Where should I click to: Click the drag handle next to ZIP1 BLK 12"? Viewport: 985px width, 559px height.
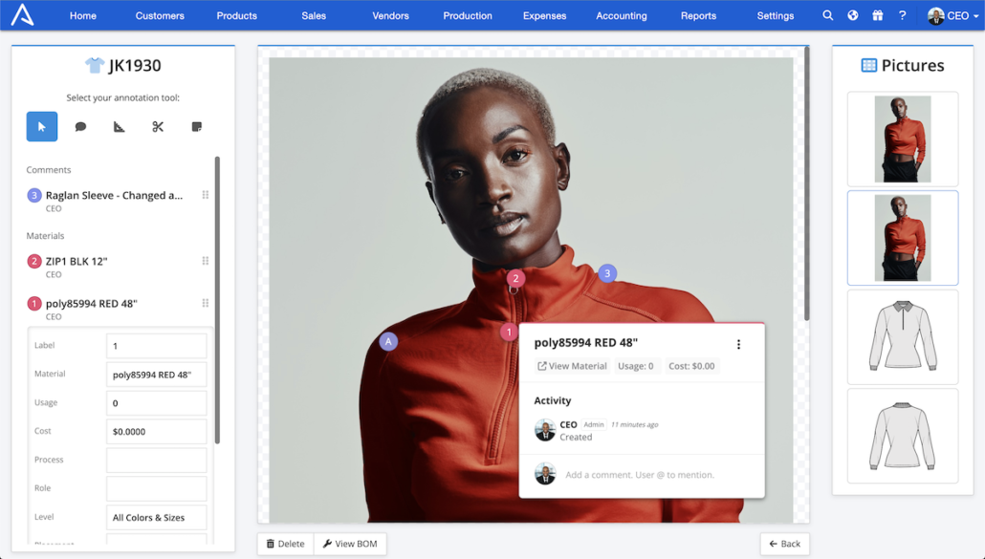coord(206,261)
